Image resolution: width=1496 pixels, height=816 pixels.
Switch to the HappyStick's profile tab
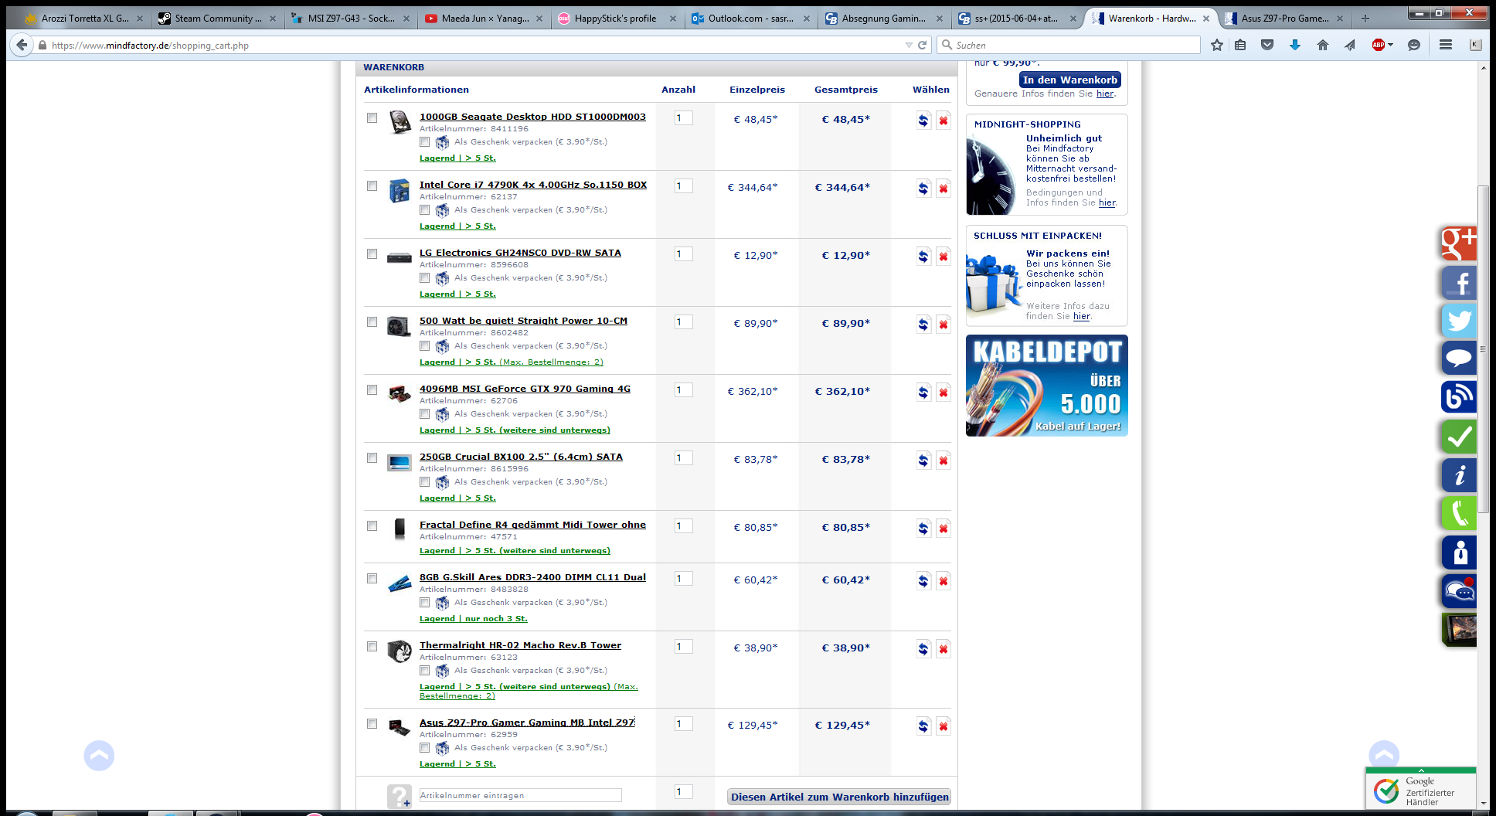pyautogui.click(x=616, y=19)
